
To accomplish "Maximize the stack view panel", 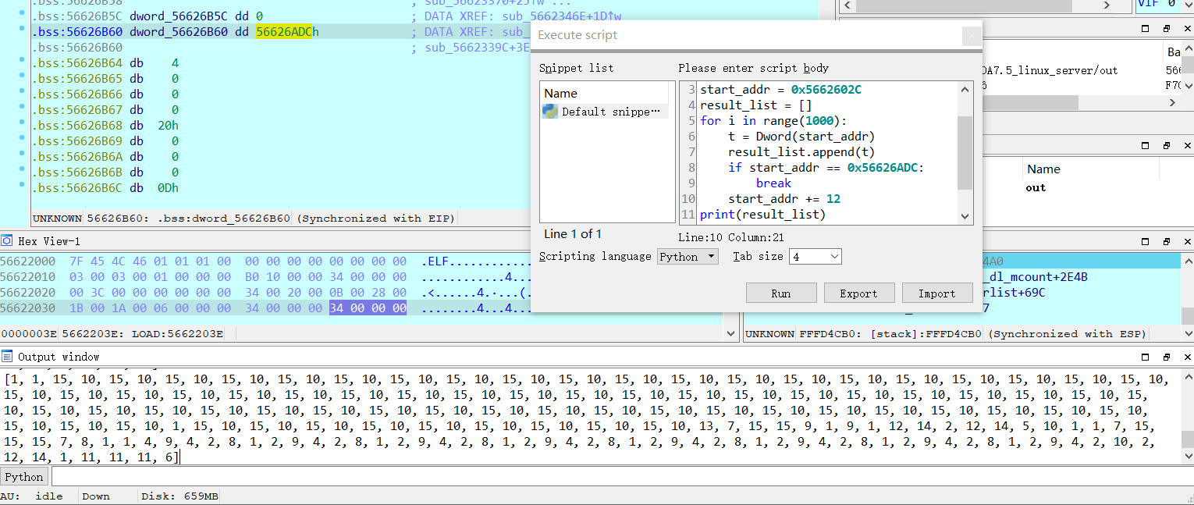I will tap(1146, 242).
